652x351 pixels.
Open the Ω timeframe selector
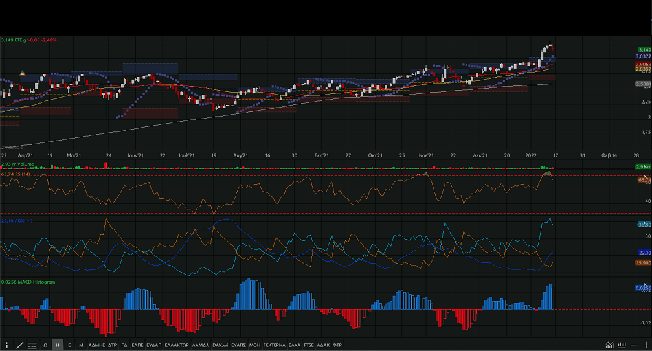pyautogui.click(x=45, y=345)
